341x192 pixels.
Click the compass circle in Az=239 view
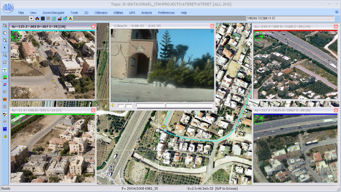pyautogui.click(x=258, y=36)
